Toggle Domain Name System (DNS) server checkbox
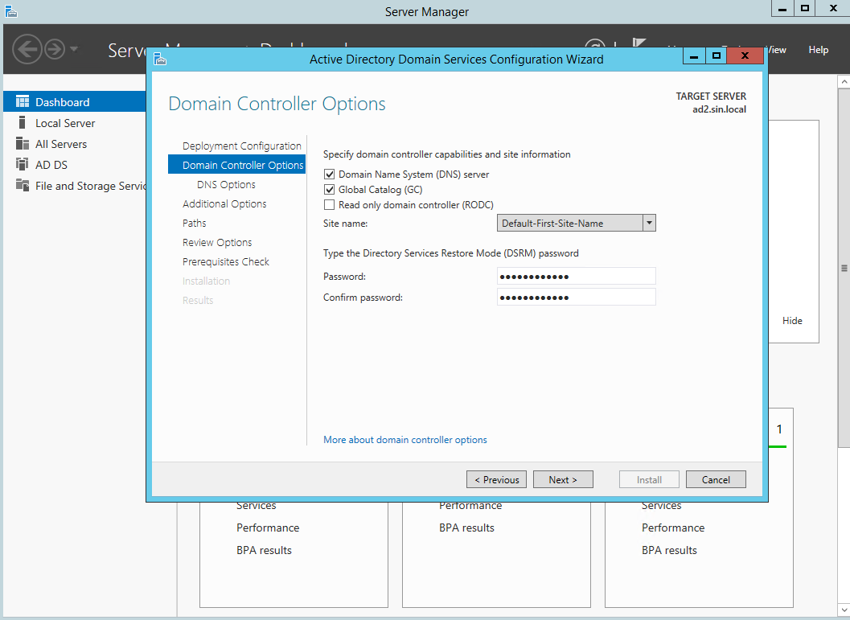The width and height of the screenshot is (850, 620). 329,174
